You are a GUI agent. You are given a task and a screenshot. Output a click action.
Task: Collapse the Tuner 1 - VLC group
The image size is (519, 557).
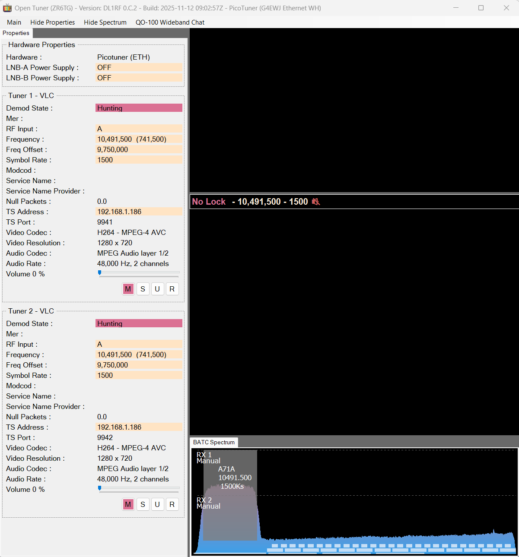pyautogui.click(x=30, y=95)
